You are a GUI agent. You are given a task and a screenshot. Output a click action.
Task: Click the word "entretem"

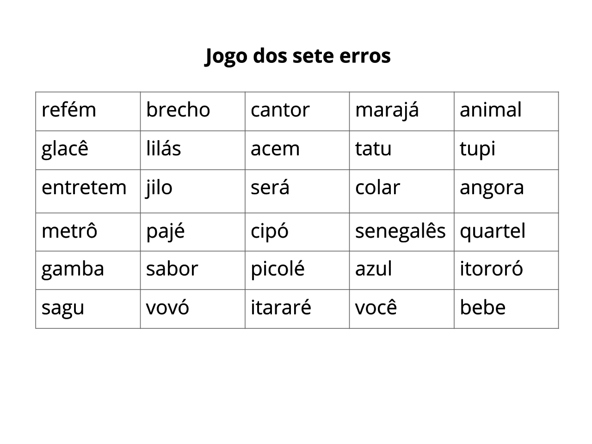pos(84,188)
